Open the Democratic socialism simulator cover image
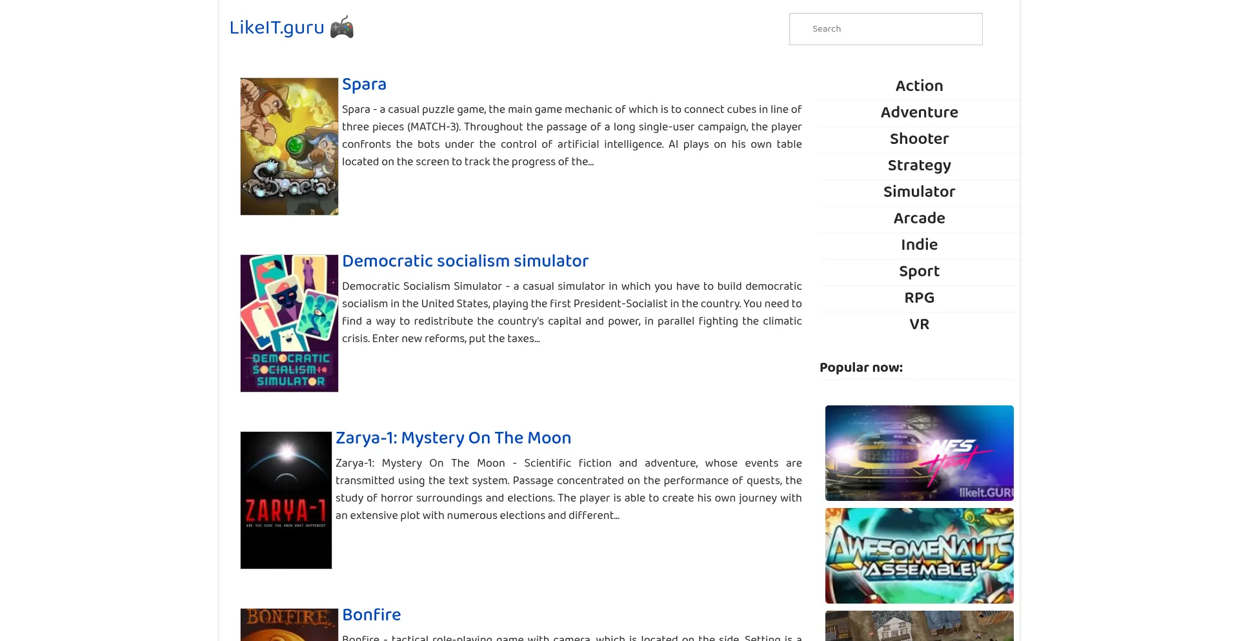 (289, 323)
